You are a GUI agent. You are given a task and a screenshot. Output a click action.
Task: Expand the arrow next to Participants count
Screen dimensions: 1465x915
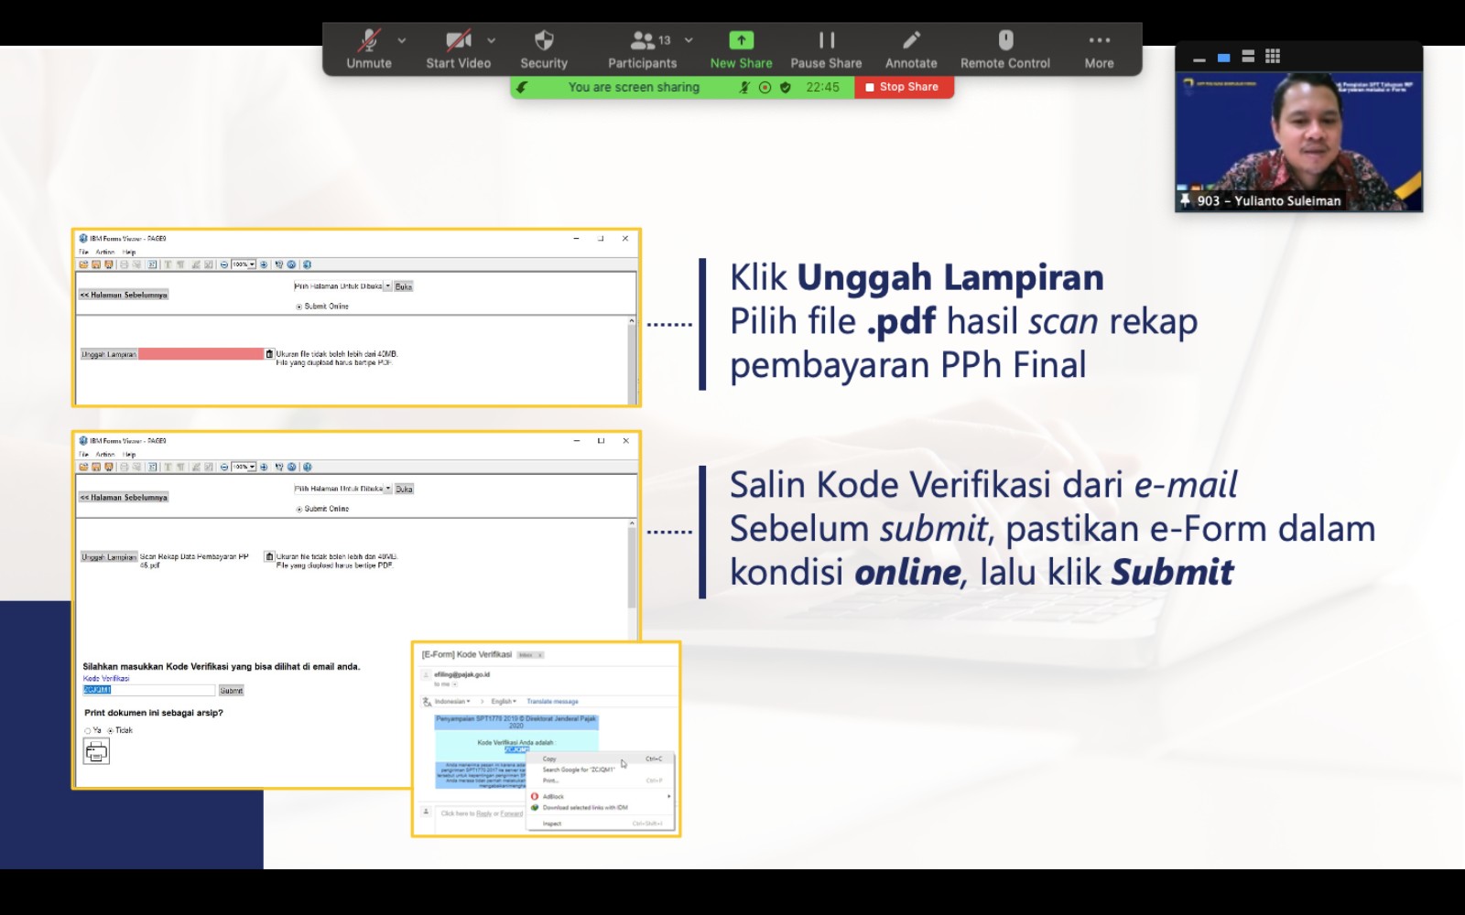(689, 40)
